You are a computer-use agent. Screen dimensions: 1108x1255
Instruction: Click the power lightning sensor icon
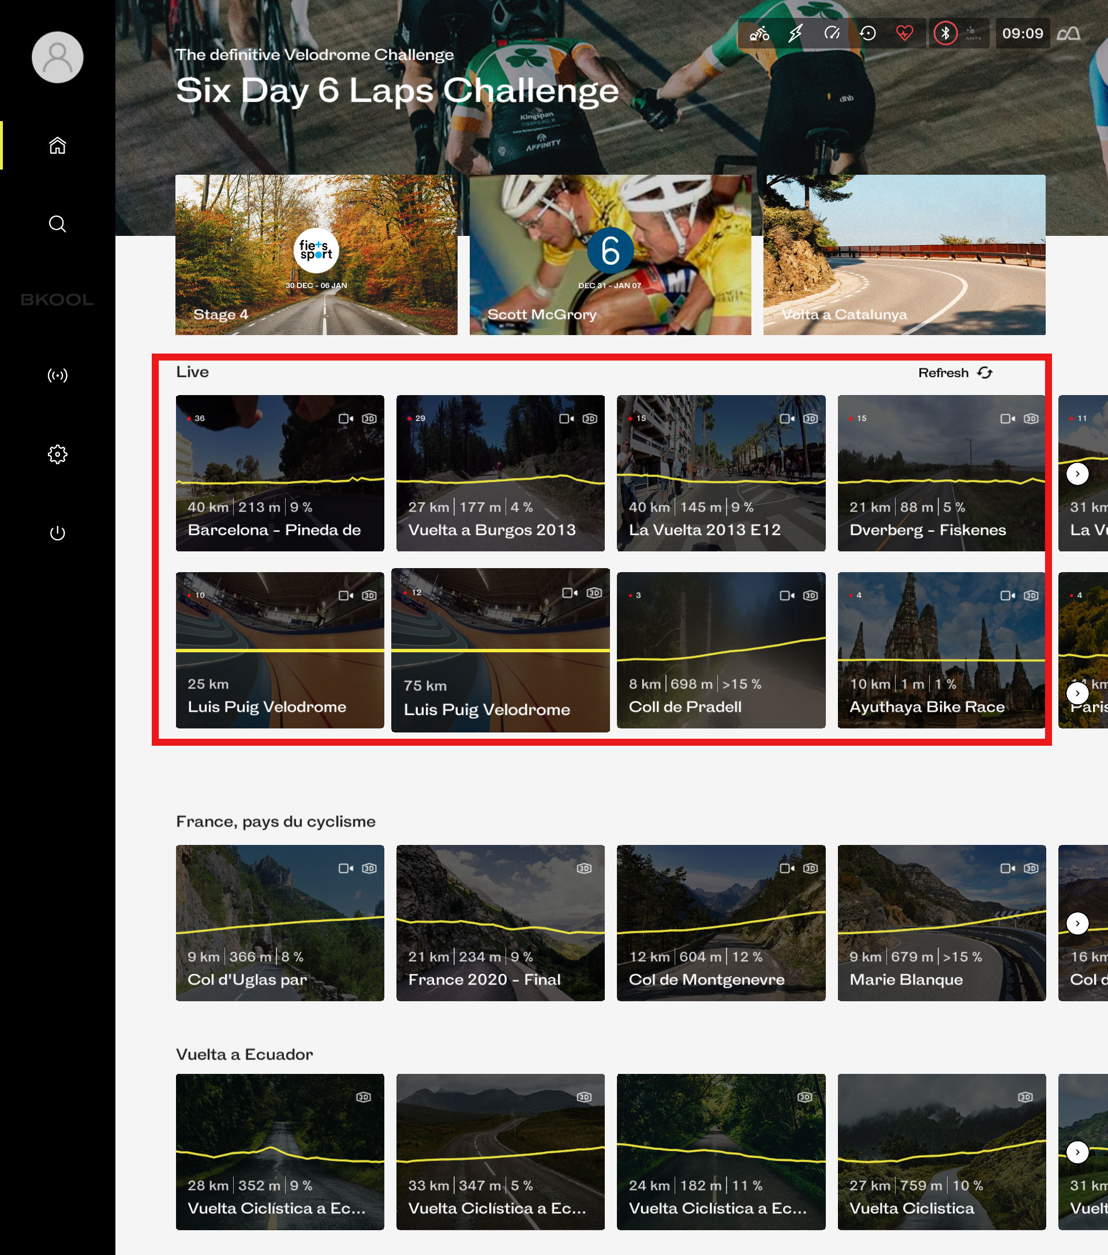795,33
